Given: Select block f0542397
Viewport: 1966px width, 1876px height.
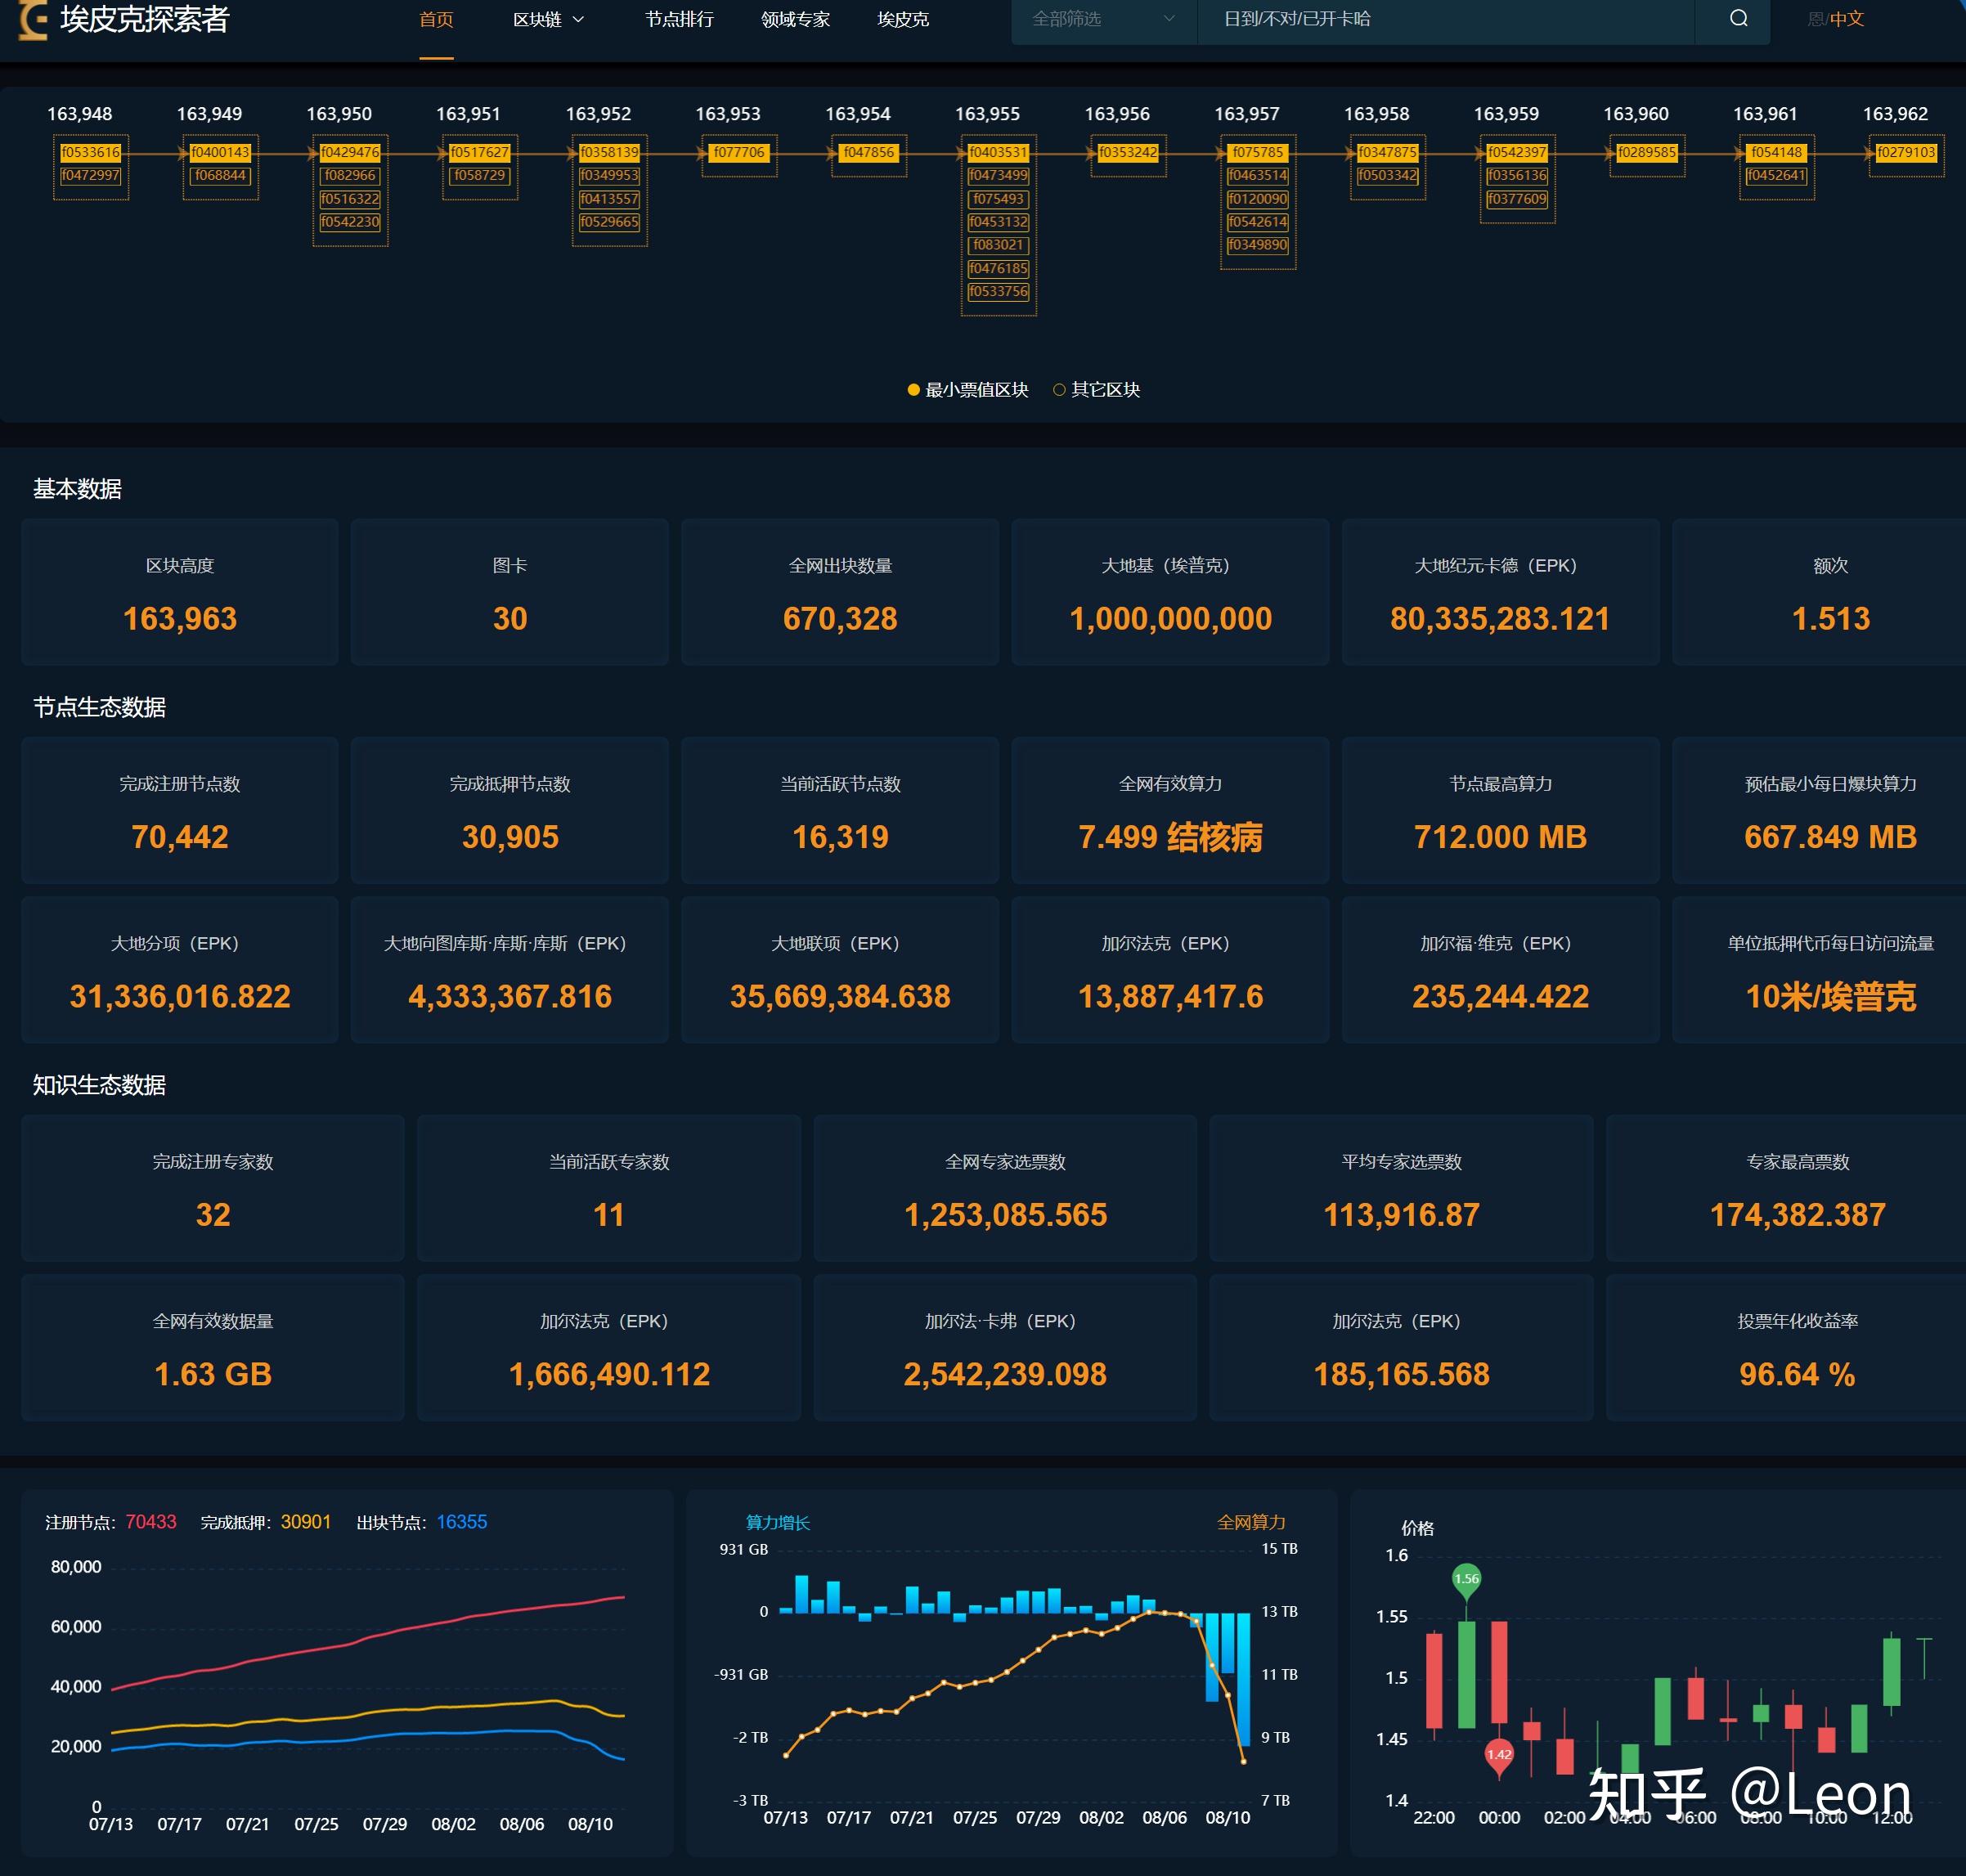Looking at the screenshot, I should point(1517,152).
